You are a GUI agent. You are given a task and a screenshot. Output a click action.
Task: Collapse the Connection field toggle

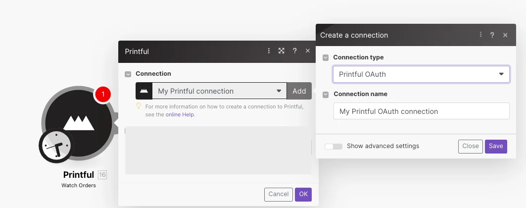[x=128, y=74]
